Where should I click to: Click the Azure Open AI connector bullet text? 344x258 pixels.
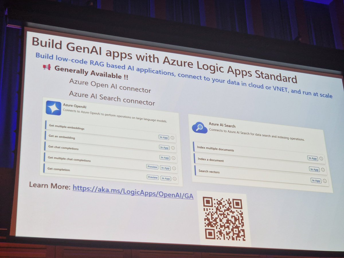[x=110, y=86]
